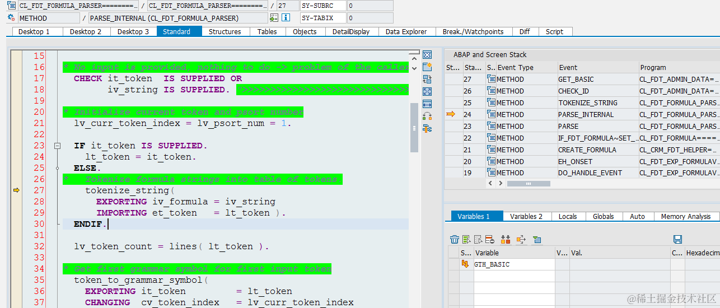This screenshot has height=308, width=720.
Task: Switch to the Auto tab
Action: click(x=637, y=216)
